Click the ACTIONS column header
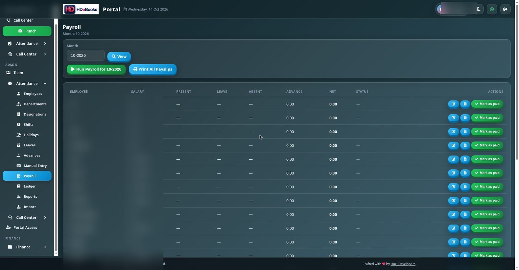Viewport: 519px width, 270px height. 496,92
